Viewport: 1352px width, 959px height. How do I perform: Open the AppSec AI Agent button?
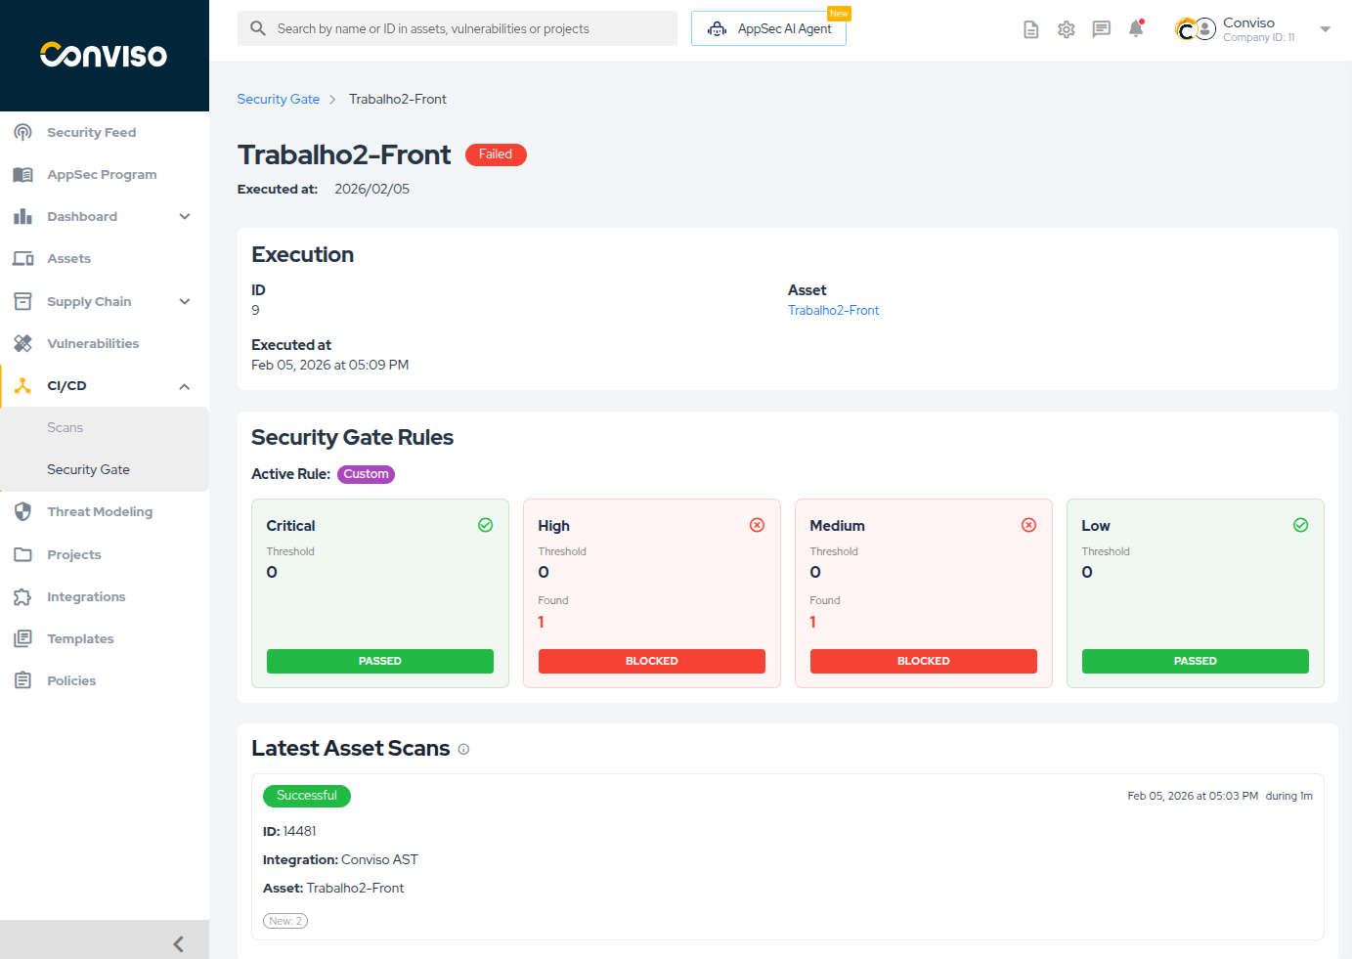tap(768, 29)
